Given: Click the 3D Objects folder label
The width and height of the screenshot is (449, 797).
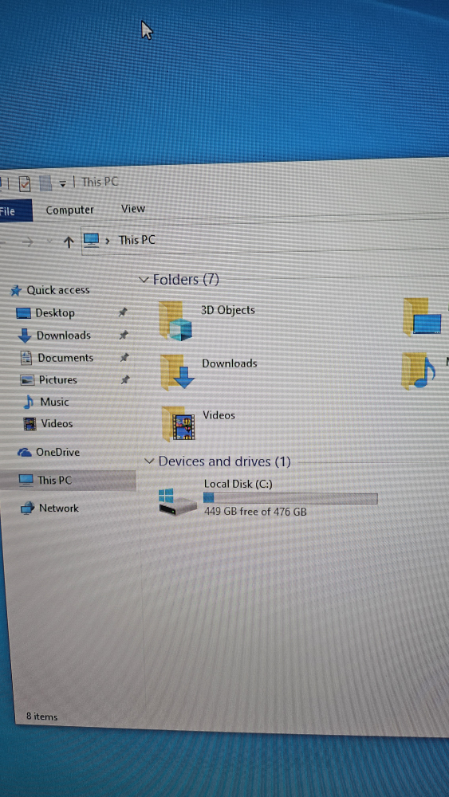Looking at the screenshot, I should tap(228, 310).
